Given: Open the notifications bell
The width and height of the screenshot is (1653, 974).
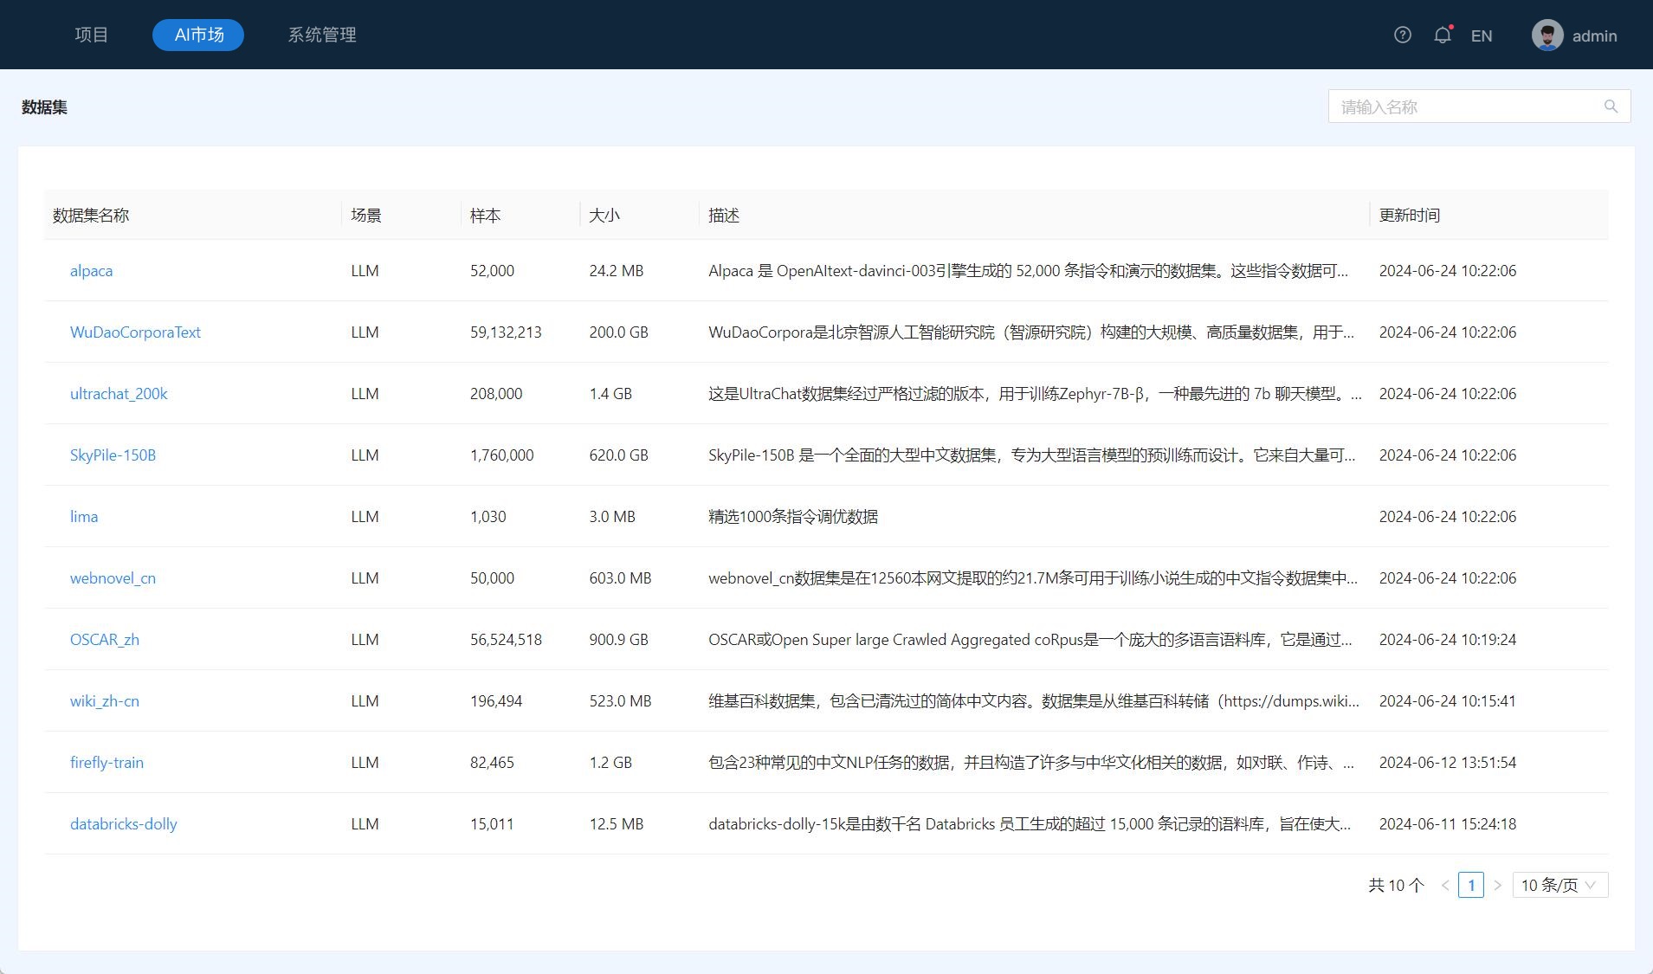Looking at the screenshot, I should click(x=1442, y=35).
